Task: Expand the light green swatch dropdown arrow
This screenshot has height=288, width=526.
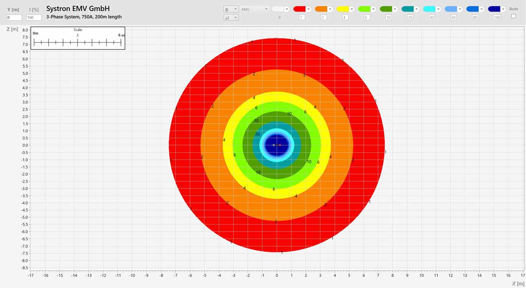Action: pos(373,9)
